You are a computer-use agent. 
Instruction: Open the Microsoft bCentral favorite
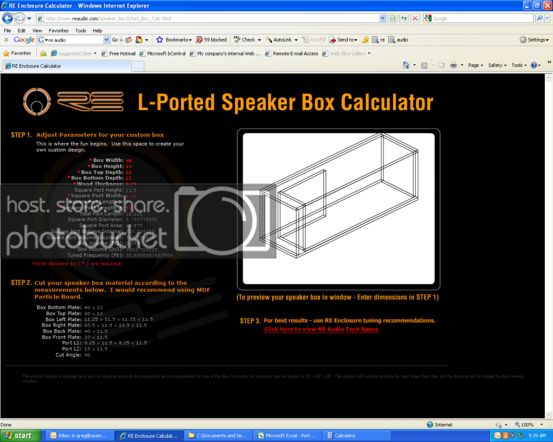[x=163, y=53]
